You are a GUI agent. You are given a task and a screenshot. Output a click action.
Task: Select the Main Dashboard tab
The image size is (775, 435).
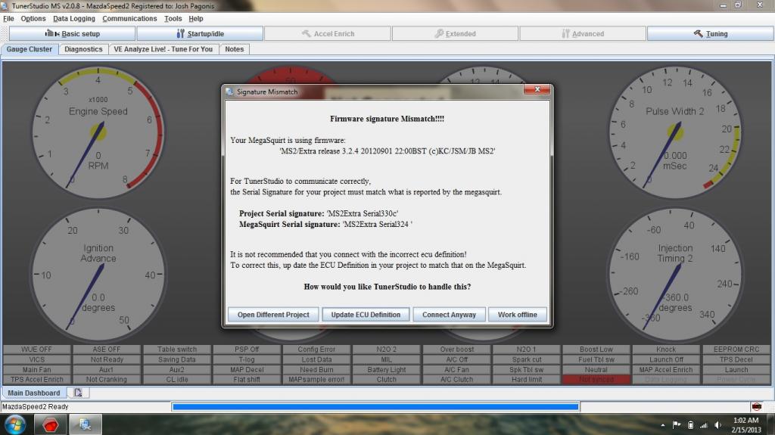pos(33,393)
